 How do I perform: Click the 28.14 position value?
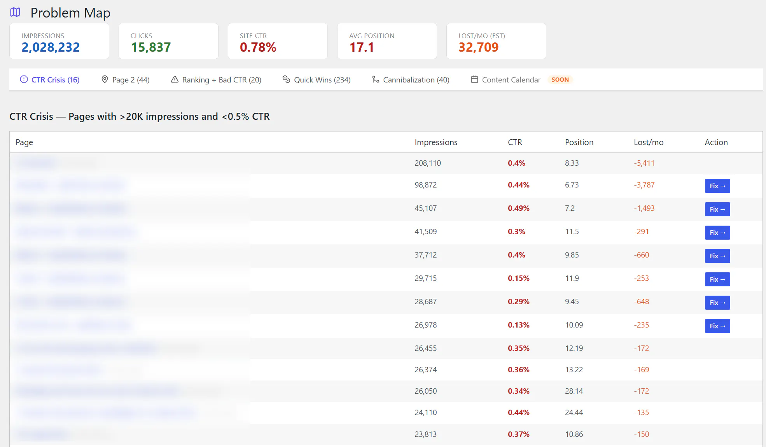tap(574, 391)
